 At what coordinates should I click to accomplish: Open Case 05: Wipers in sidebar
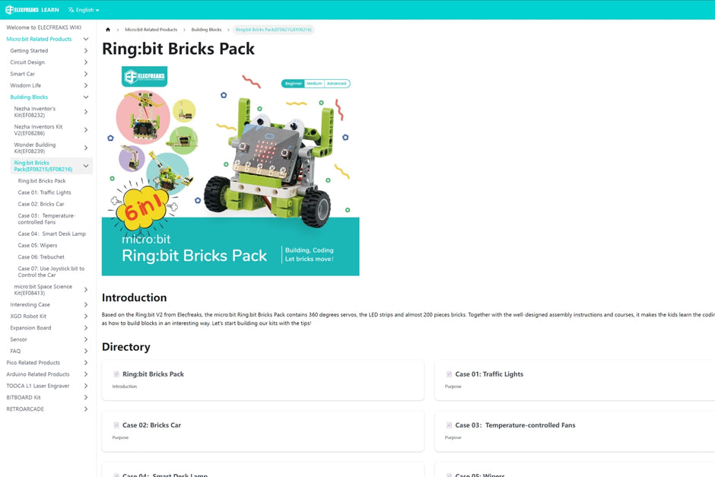click(37, 245)
